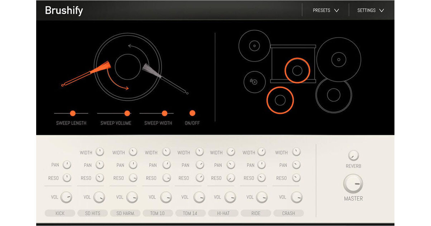Click the TOM 10 pan knob

coord(166,165)
